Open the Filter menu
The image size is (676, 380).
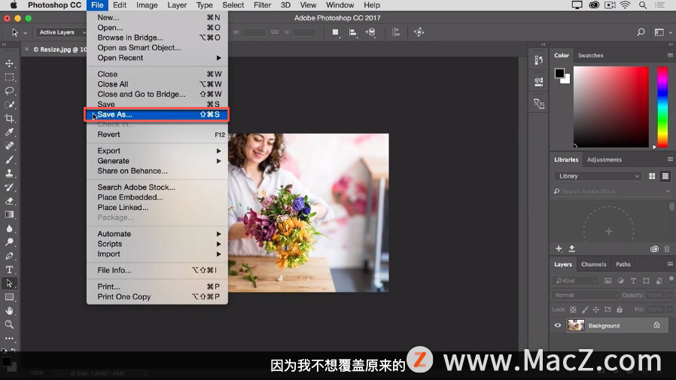point(262,5)
